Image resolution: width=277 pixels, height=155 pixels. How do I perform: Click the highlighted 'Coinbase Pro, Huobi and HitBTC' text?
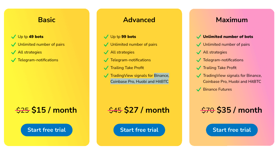coord(139,81)
